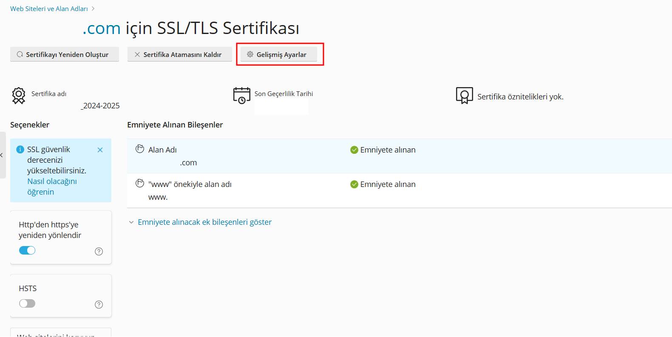Enable the HSTS toggle

point(27,303)
